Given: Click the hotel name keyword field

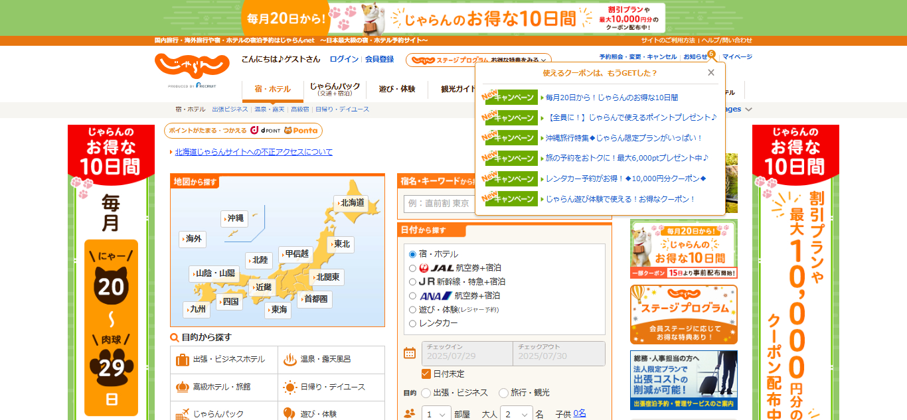Looking at the screenshot, I should pyautogui.click(x=439, y=203).
